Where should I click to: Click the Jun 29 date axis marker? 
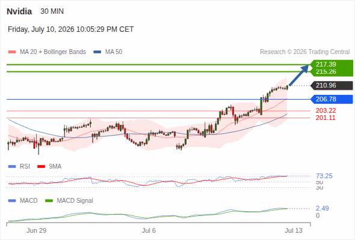point(36,230)
